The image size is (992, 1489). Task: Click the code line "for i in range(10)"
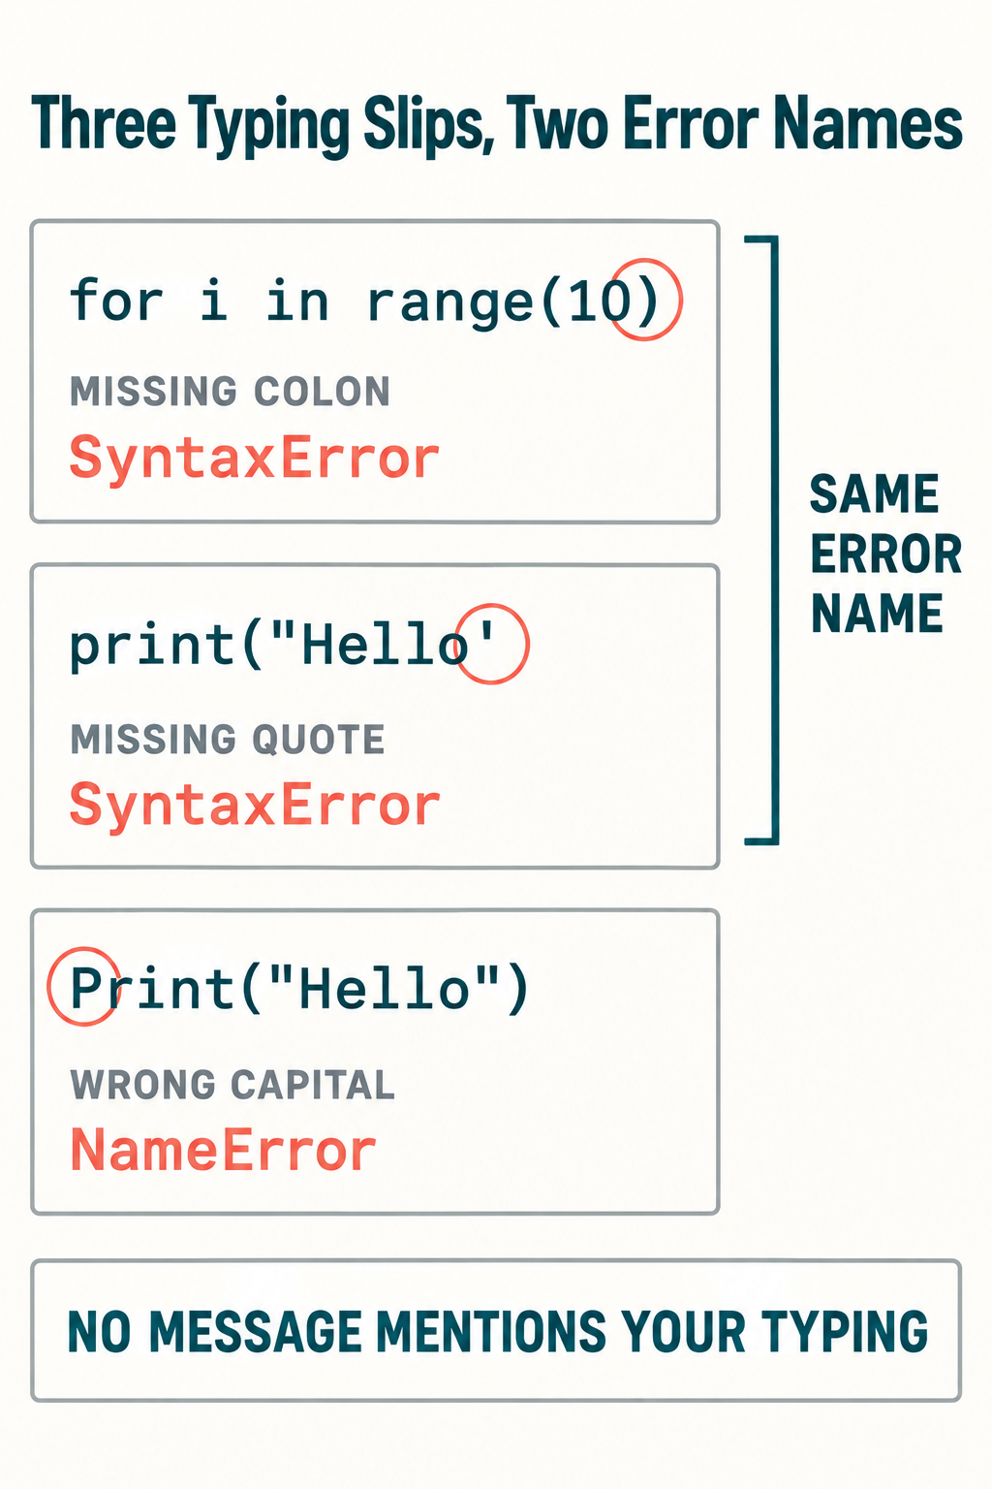pyautogui.click(x=365, y=301)
